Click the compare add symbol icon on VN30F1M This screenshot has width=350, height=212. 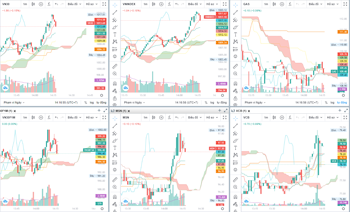click(x=41, y=117)
